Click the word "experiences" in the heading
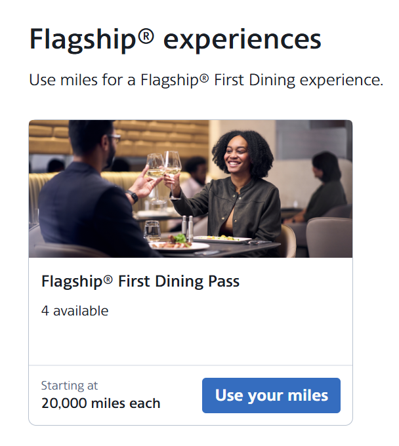The image size is (399, 446). [x=242, y=41]
